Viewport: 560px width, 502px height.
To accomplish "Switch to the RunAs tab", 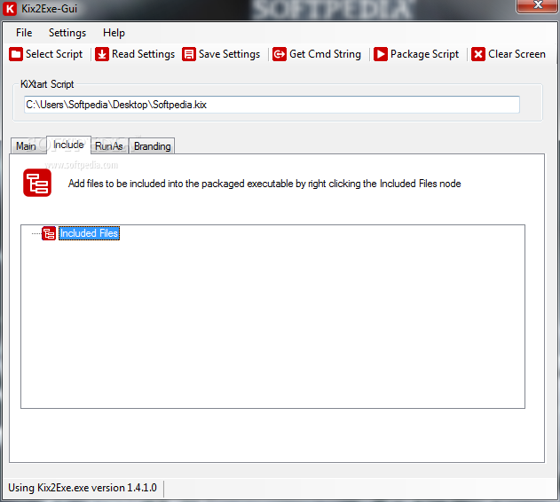I will (109, 146).
